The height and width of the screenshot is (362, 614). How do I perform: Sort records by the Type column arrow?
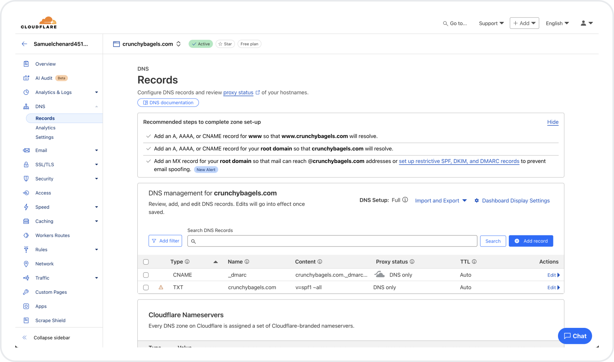[x=216, y=262]
